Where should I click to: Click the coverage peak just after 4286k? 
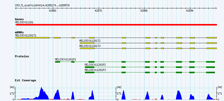click(57, 94)
